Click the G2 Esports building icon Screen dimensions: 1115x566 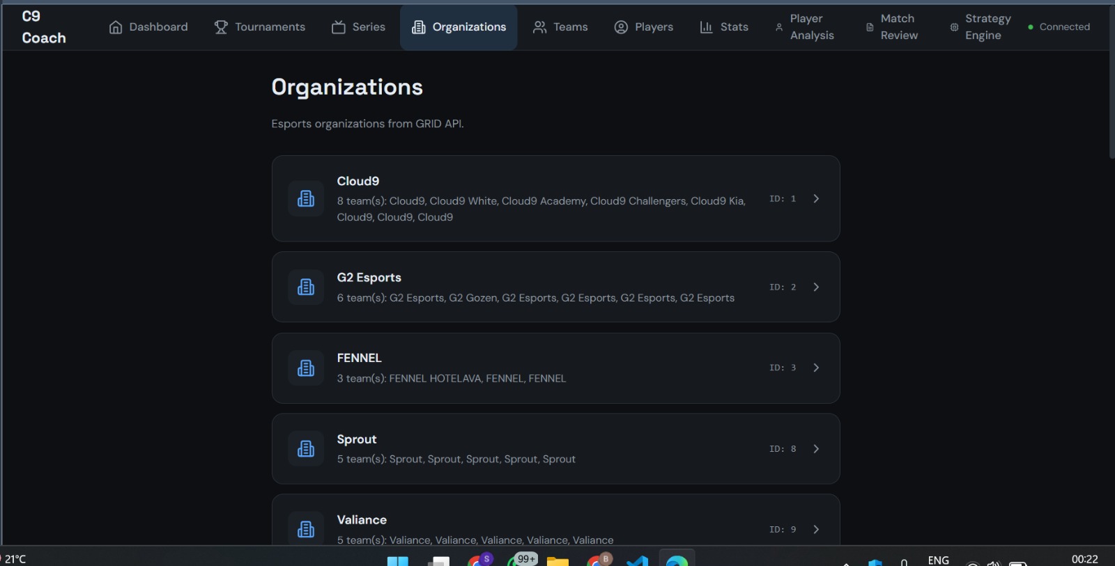[306, 287]
